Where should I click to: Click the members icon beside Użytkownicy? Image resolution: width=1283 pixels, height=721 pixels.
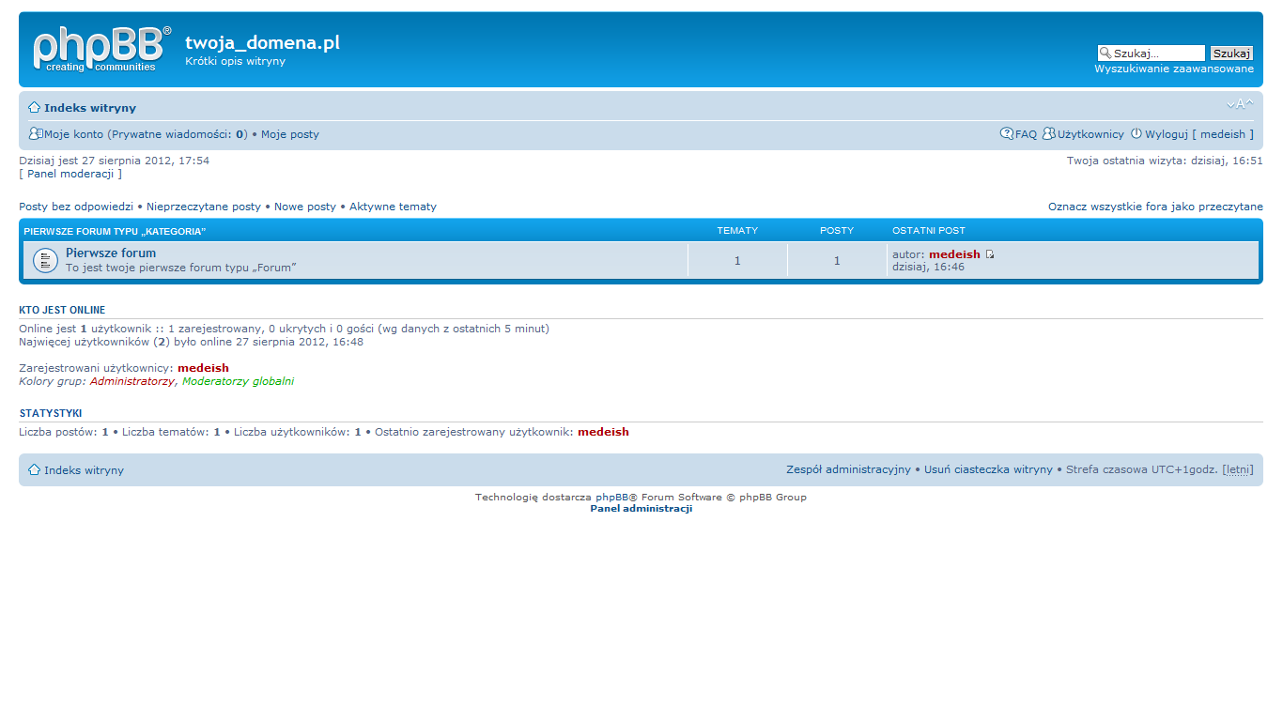click(x=1048, y=133)
